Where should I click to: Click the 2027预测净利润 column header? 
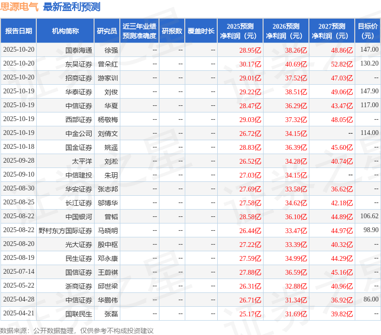point(332,31)
